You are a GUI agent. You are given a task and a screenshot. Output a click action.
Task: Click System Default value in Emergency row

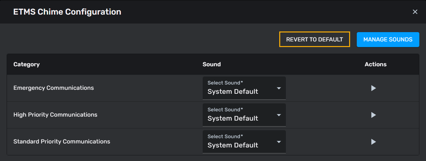click(x=233, y=92)
